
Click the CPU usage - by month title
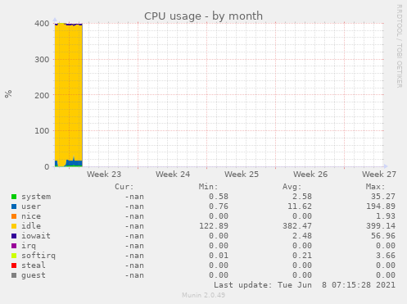coord(203,16)
